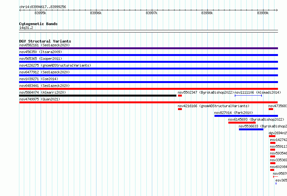The image size is (287, 196).
Task: Open variant nsv1039271 (Coe2014)
Action: click(39, 79)
